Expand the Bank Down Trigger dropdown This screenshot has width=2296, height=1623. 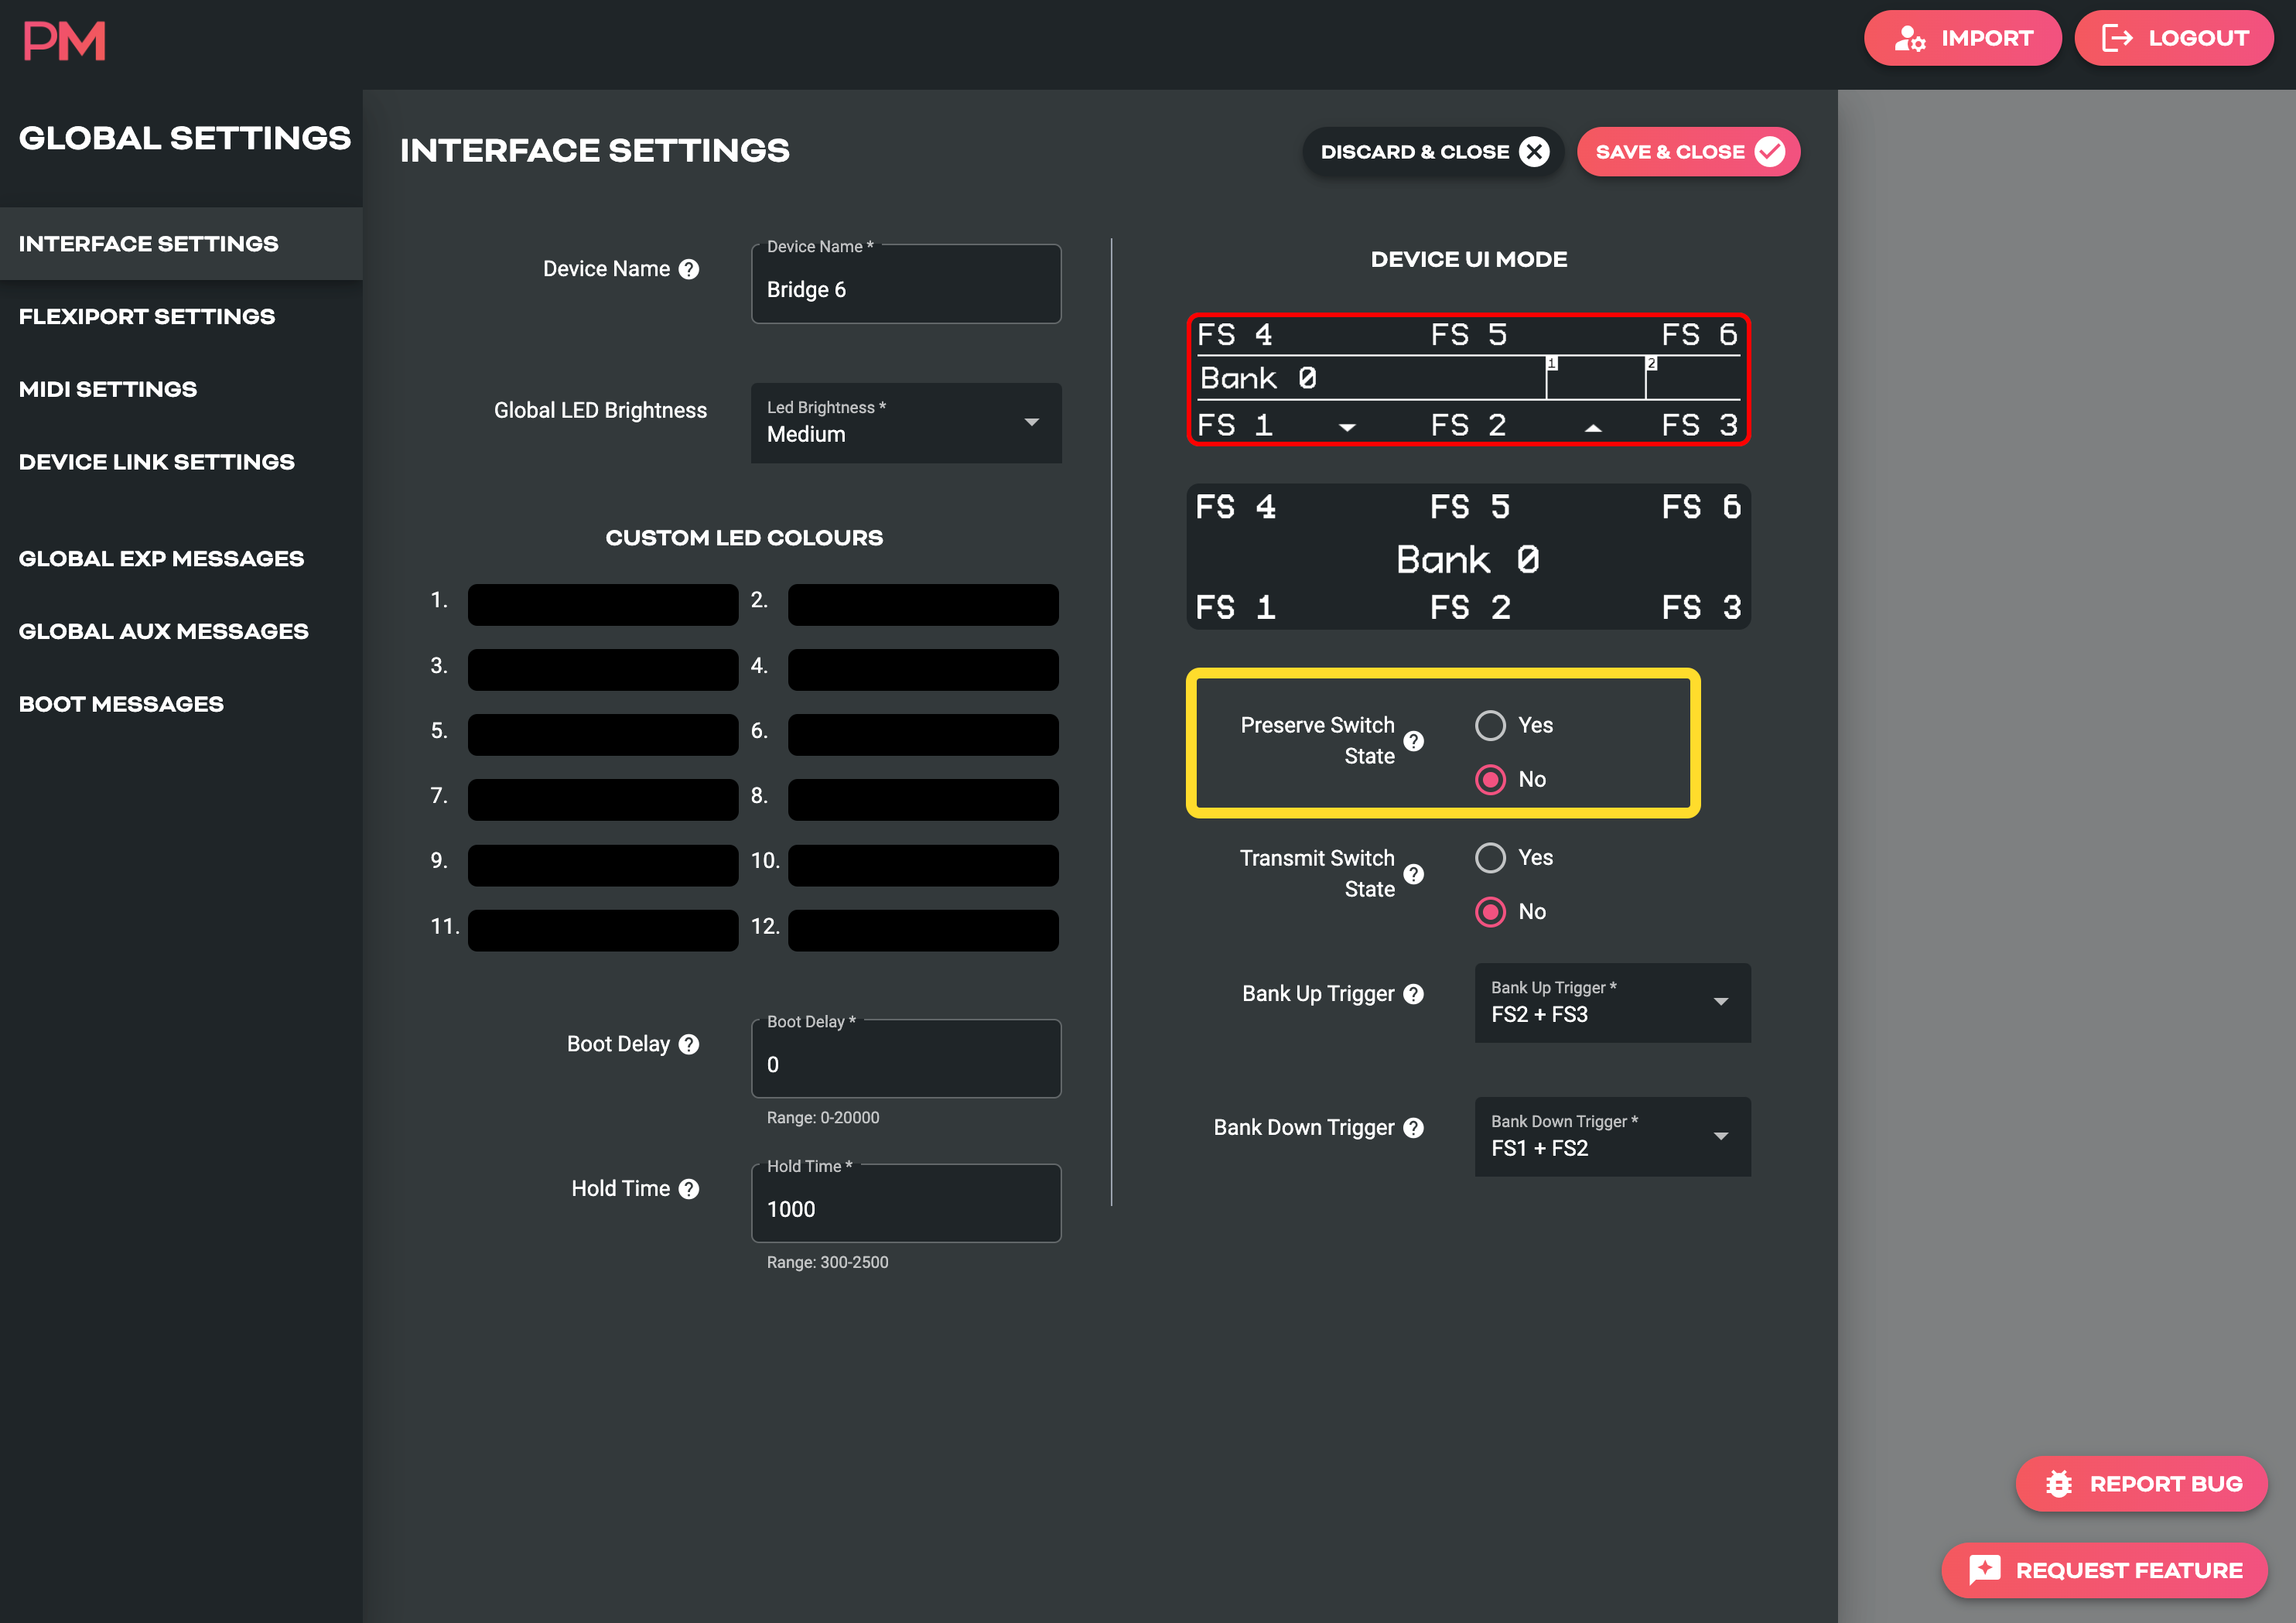1721,1136
